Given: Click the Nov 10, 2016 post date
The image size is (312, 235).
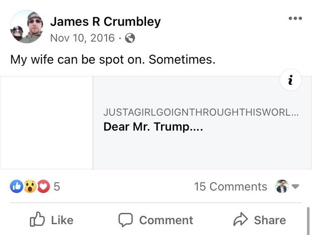Looking at the screenshot, I should [82, 38].
